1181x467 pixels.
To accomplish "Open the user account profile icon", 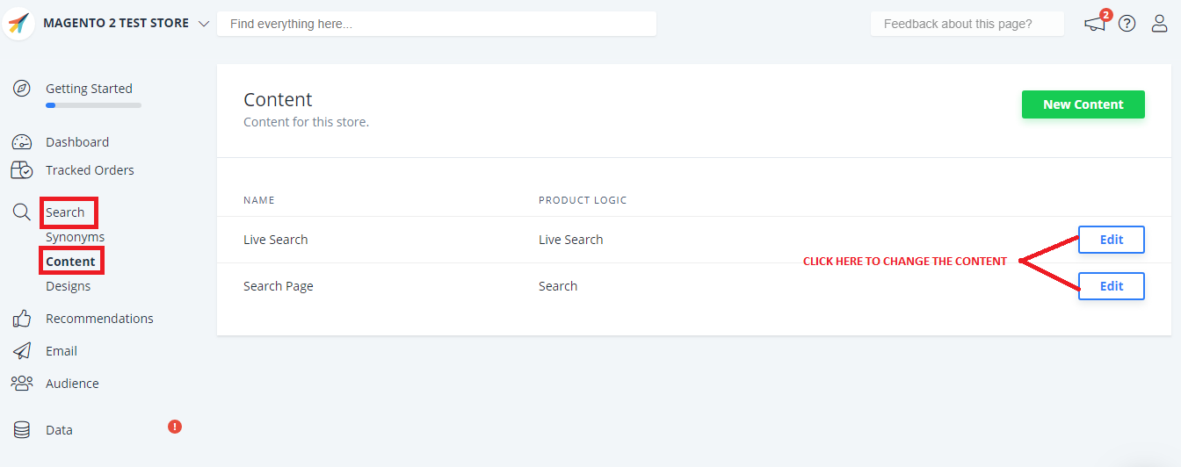I will (x=1160, y=24).
